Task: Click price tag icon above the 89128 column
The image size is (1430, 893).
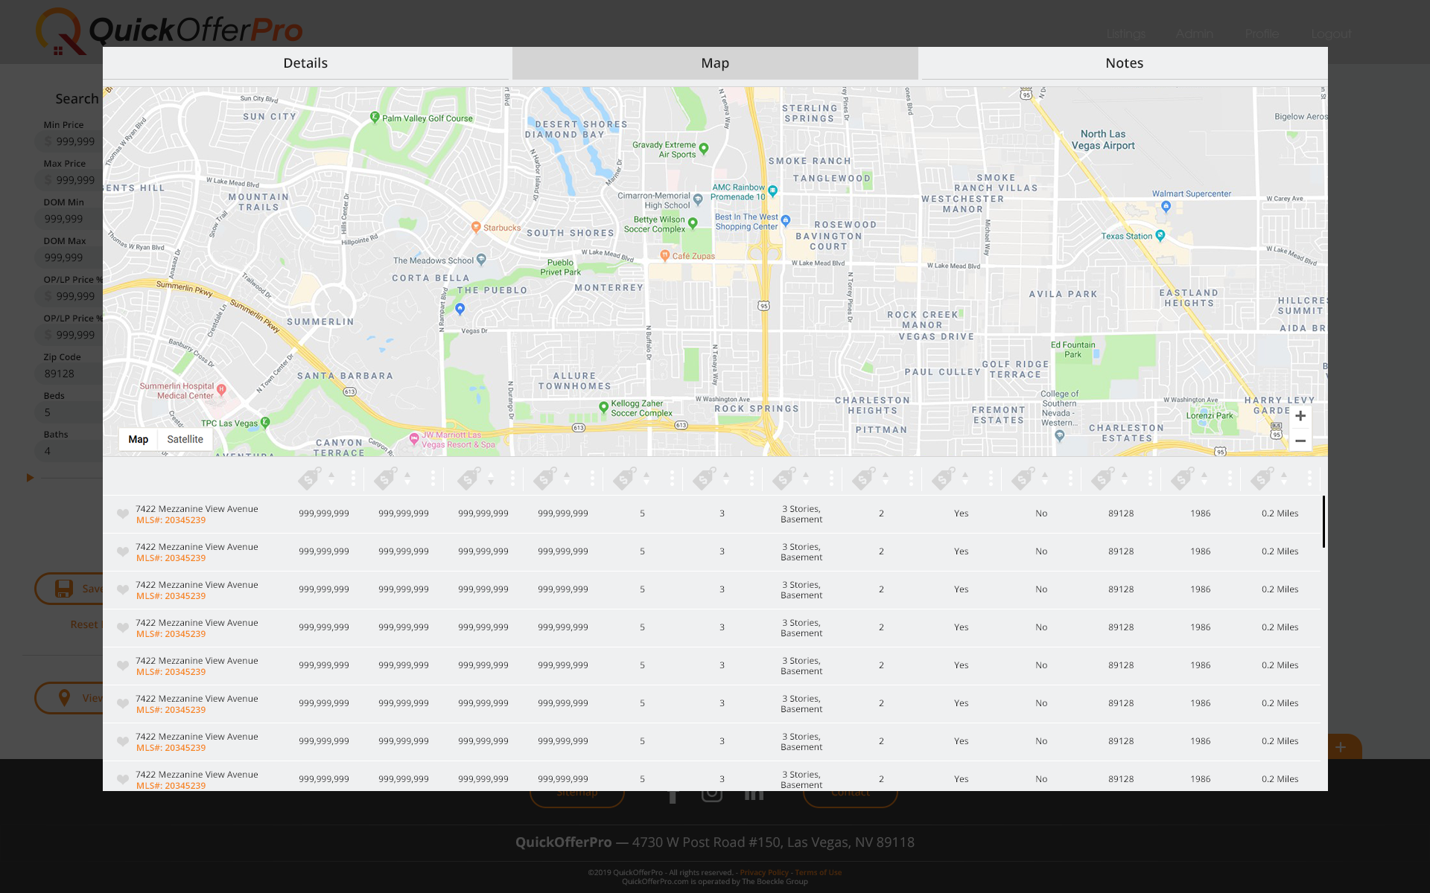Action: pos(1102,478)
